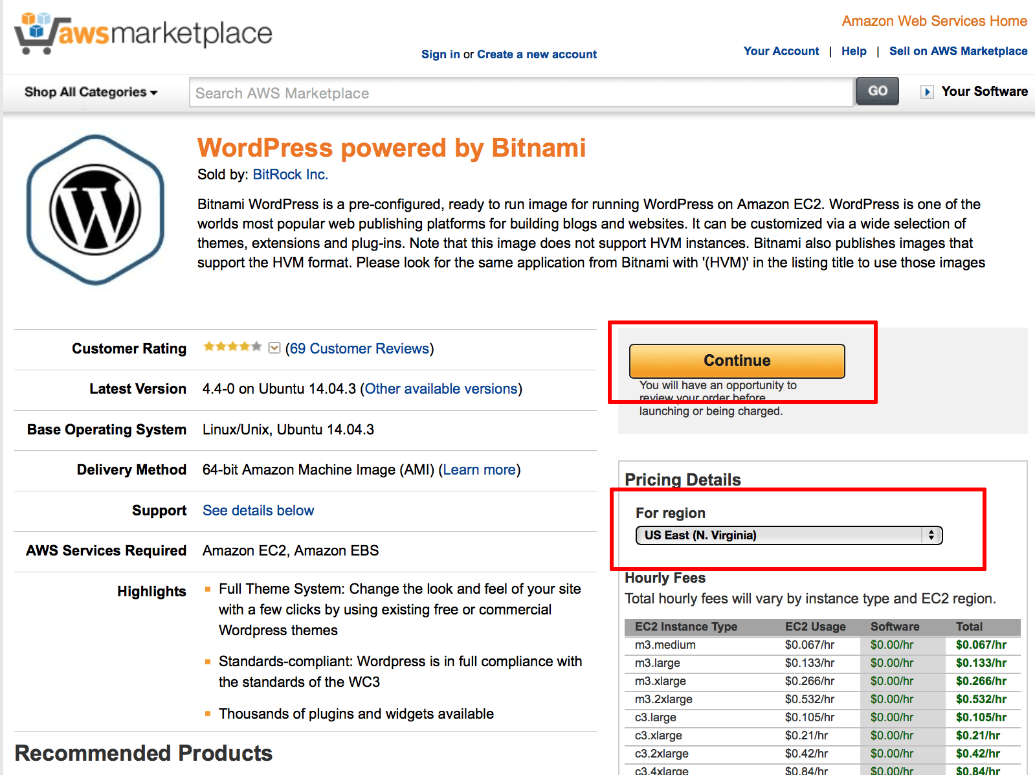Screen dimensions: 1035x775
Task: Click the Pricing Details heading
Action: [x=683, y=480]
